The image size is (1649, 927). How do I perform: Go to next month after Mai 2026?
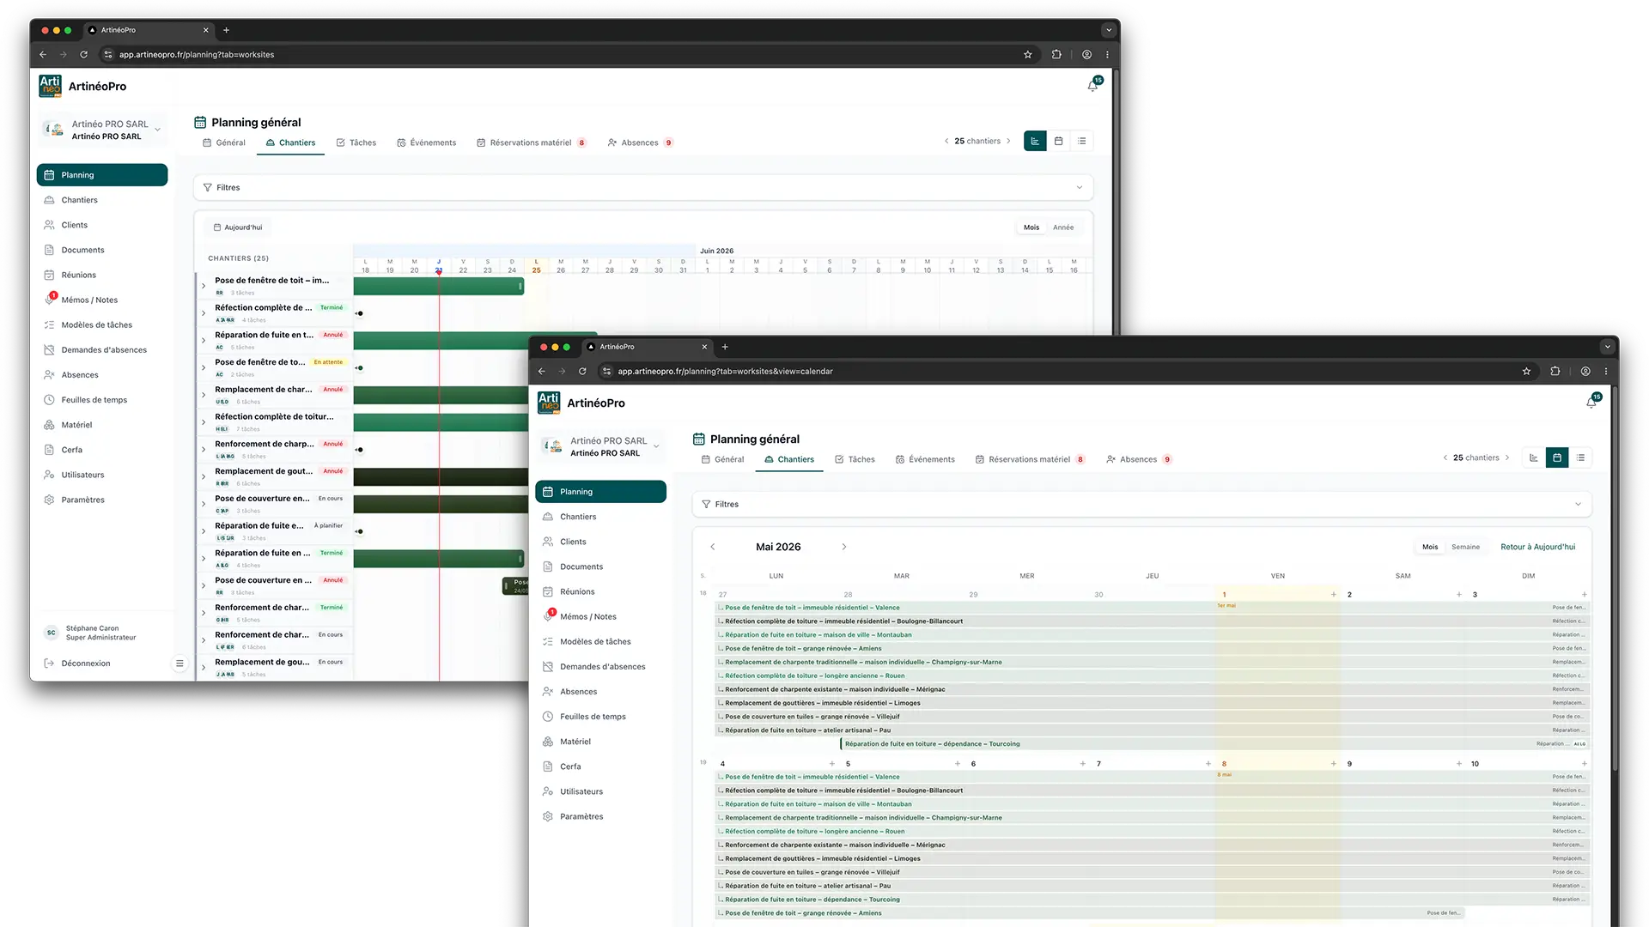[x=844, y=547]
